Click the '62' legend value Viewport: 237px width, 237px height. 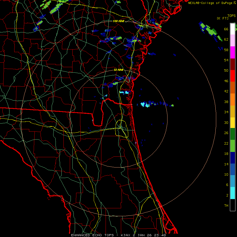point(226,39)
